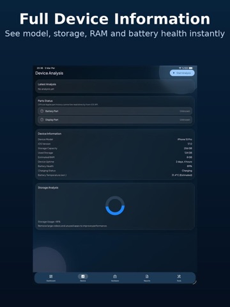
Task: Open the Dashboard tab
Action: [51, 278]
